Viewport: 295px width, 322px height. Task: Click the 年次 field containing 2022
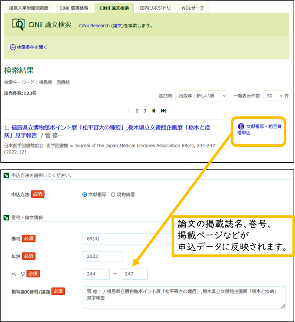click(x=103, y=257)
